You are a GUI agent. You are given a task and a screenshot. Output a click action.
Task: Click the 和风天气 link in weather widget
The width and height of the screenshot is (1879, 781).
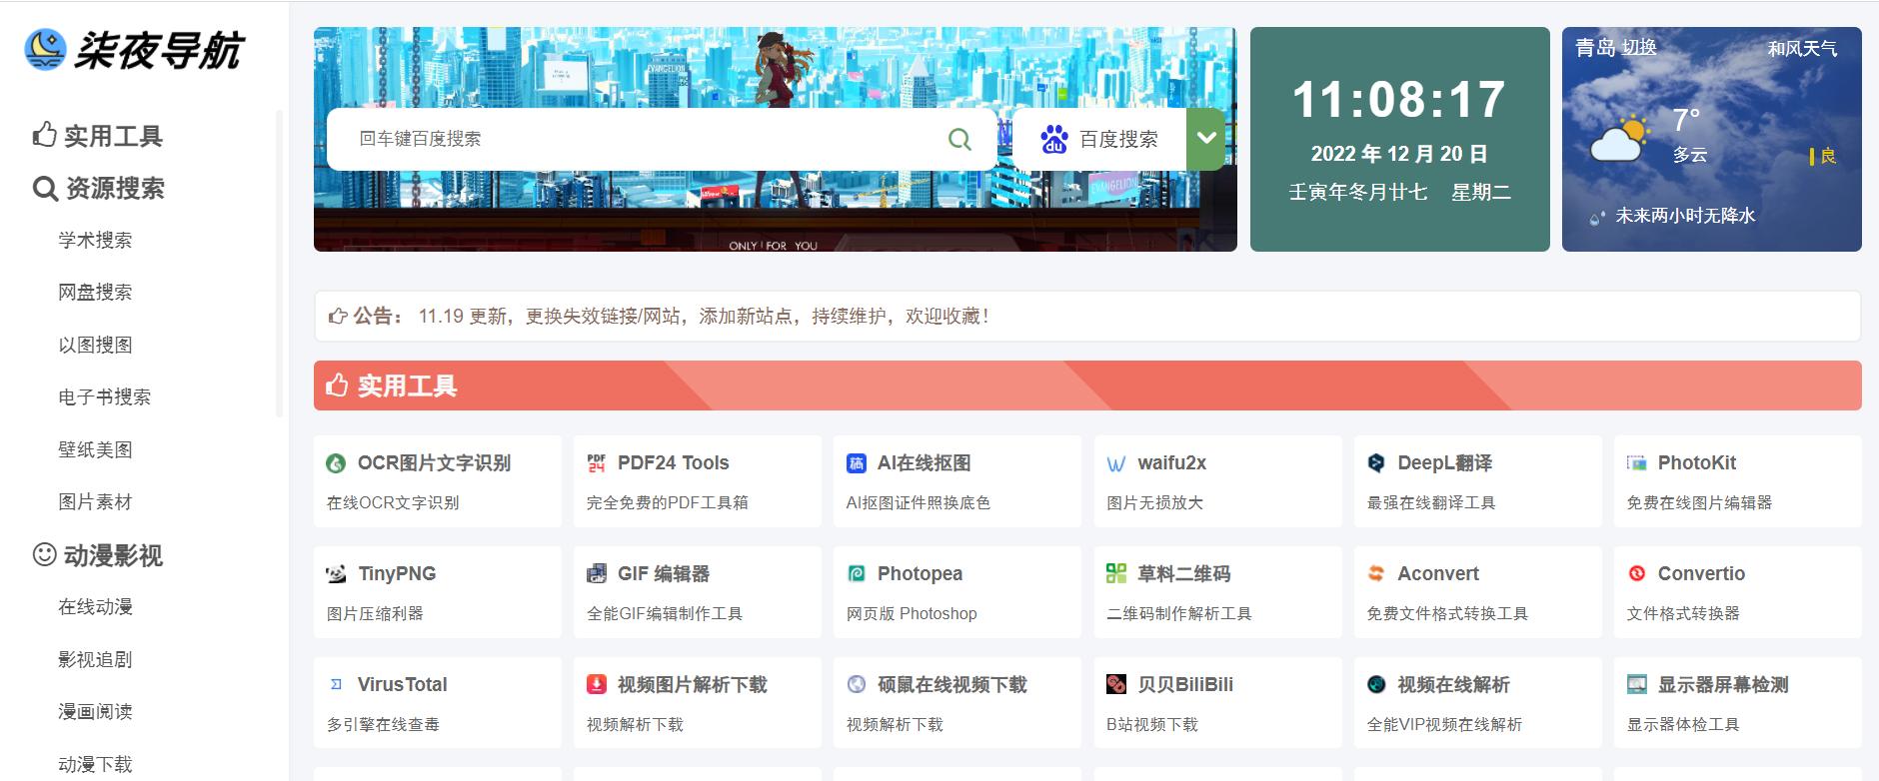[1802, 48]
